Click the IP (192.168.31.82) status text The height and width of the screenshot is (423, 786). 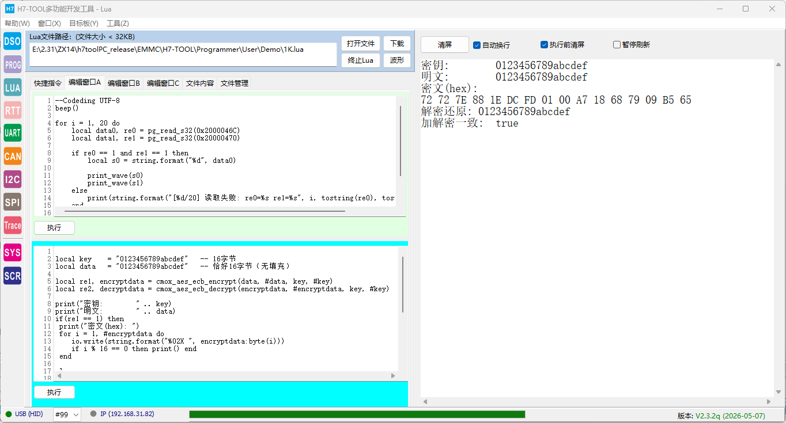point(127,414)
